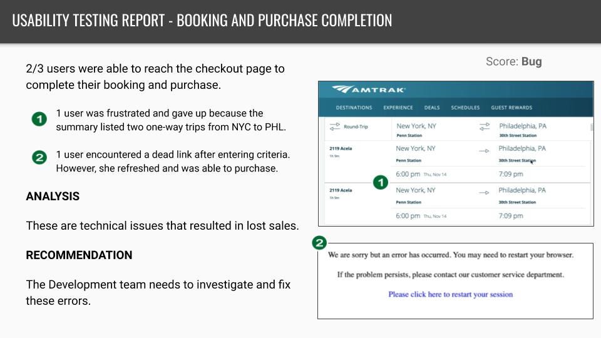Click the scrollbar at Amtrak screenshot's right edge

[x=592, y=127]
